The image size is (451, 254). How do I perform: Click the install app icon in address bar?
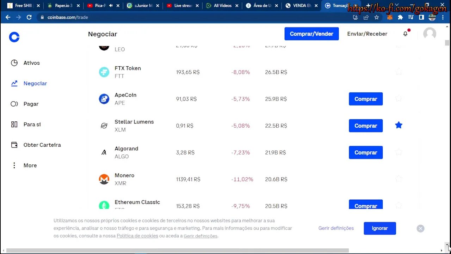point(355,17)
